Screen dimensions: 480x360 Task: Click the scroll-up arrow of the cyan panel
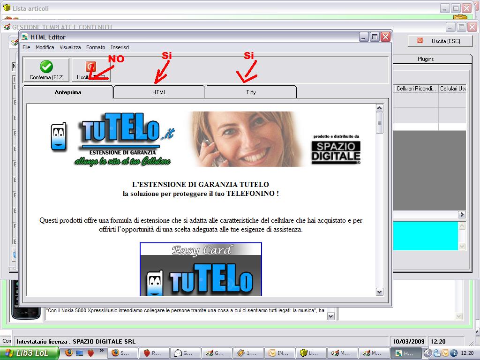pyautogui.click(x=462, y=226)
